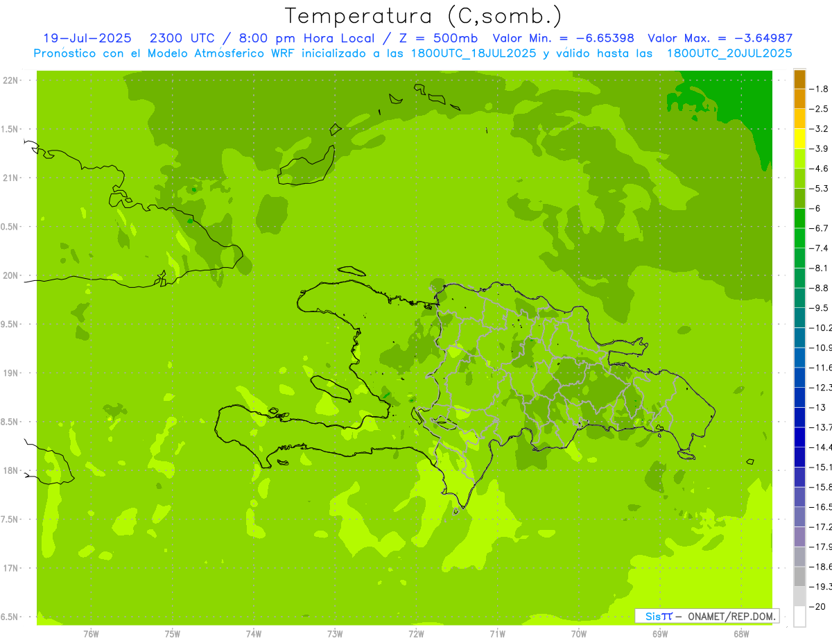832x643 pixels.
Task: Click the '73W' longitude label
Action: [x=335, y=633]
